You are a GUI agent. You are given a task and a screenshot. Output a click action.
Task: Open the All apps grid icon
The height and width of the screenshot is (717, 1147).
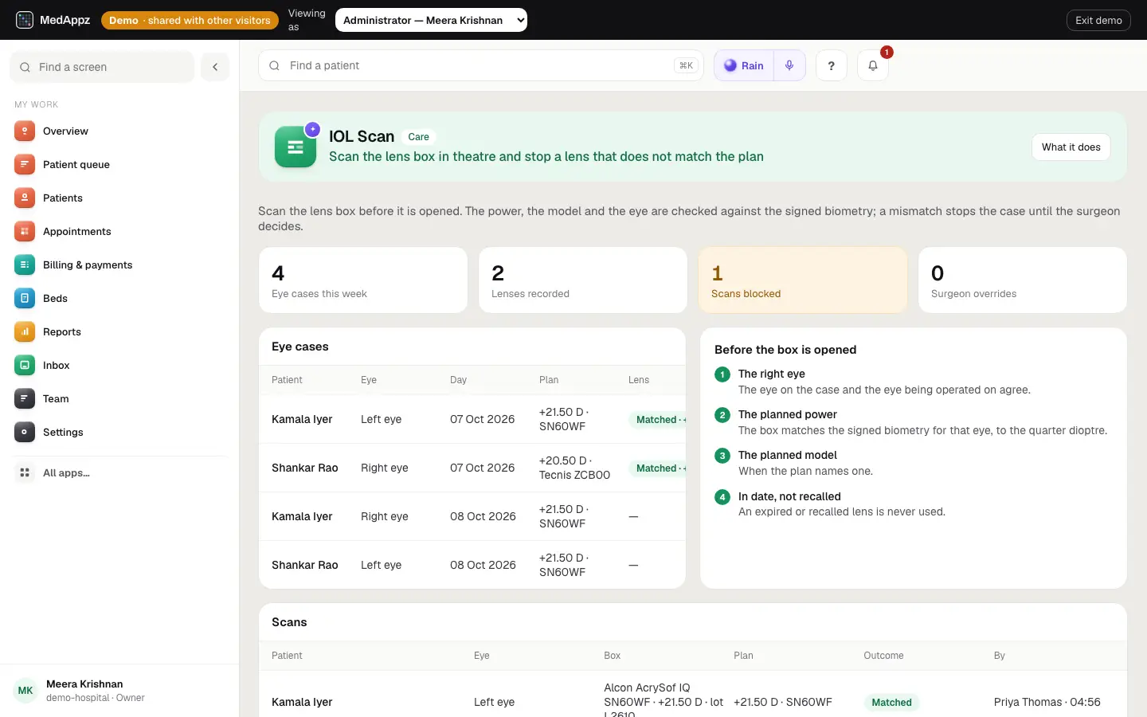click(x=25, y=473)
